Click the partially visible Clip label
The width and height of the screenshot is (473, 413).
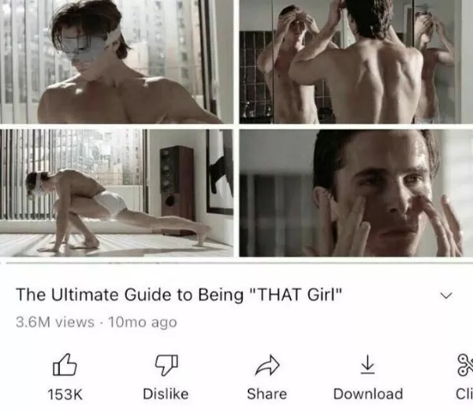coord(464,394)
